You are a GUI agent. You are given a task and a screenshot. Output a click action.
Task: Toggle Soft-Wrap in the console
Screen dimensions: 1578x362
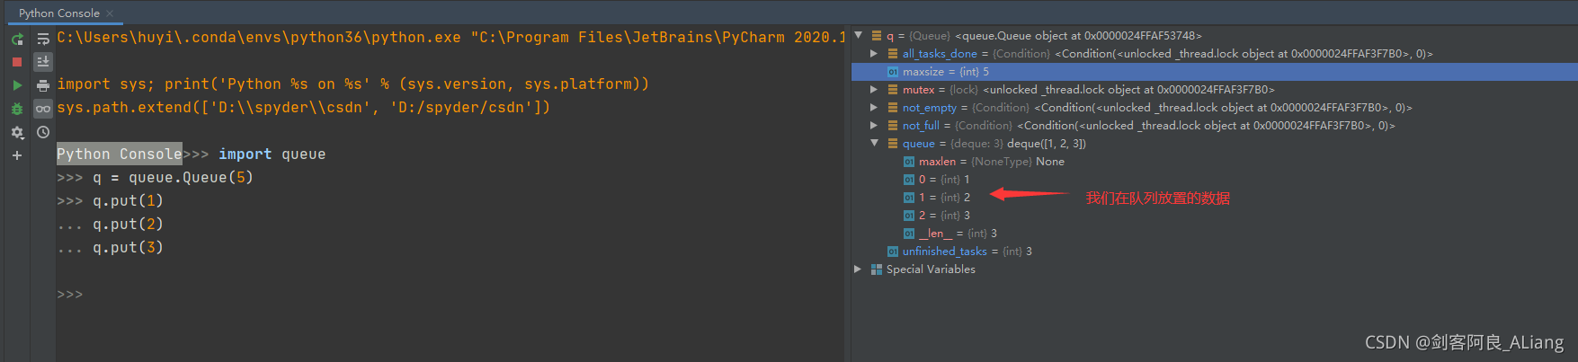[42, 39]
